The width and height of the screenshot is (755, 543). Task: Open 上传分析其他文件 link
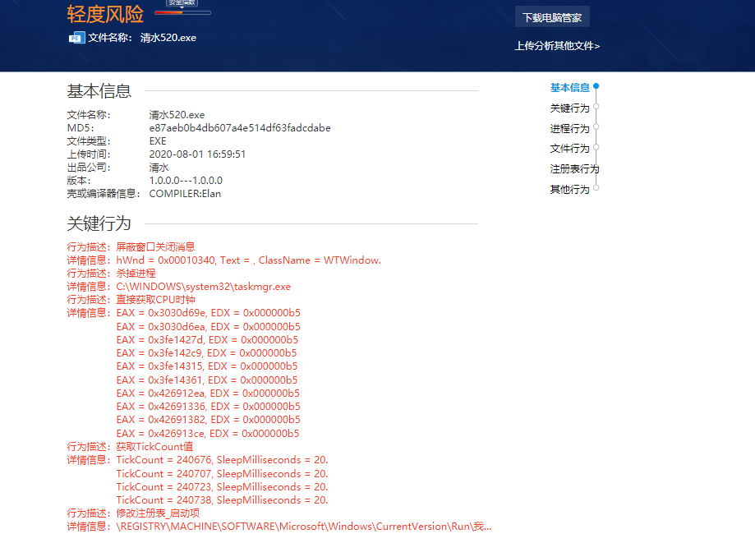[x=557, y=46]
